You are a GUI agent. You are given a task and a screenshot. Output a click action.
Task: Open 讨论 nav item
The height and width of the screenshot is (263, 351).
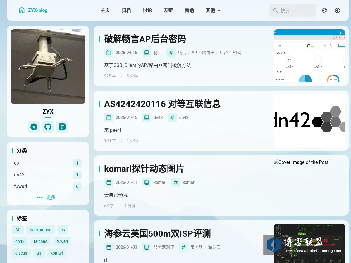pyautogui.click(x=147, y=11)
